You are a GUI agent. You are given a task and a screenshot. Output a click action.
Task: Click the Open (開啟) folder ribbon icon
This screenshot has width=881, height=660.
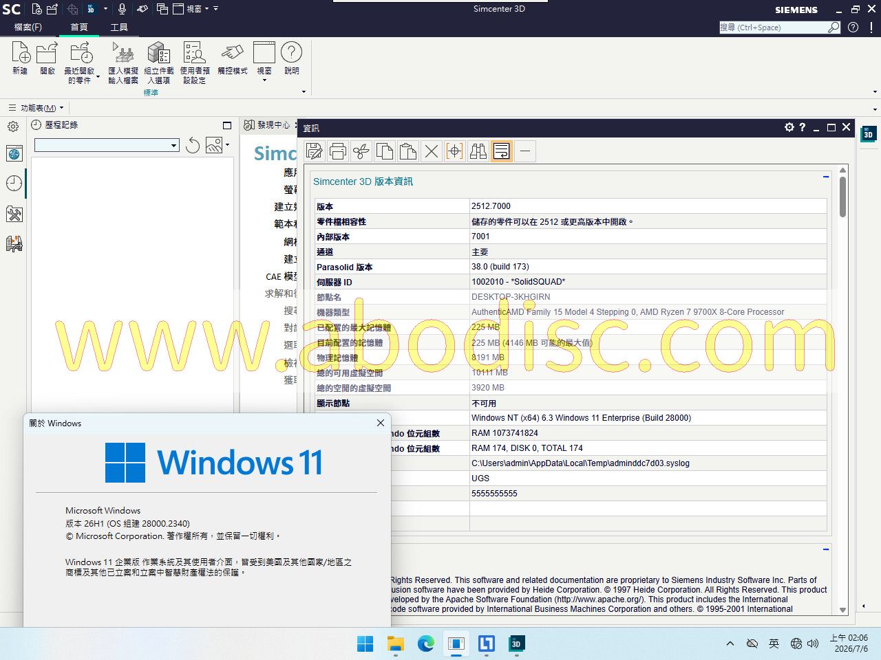pyautogui.click(x=47, y=58)
